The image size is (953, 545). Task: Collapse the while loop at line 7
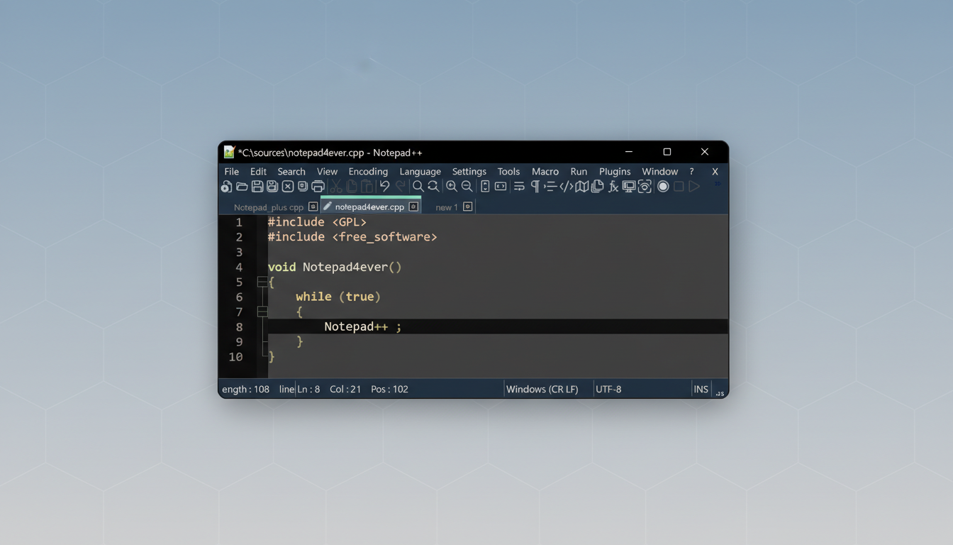262,311
